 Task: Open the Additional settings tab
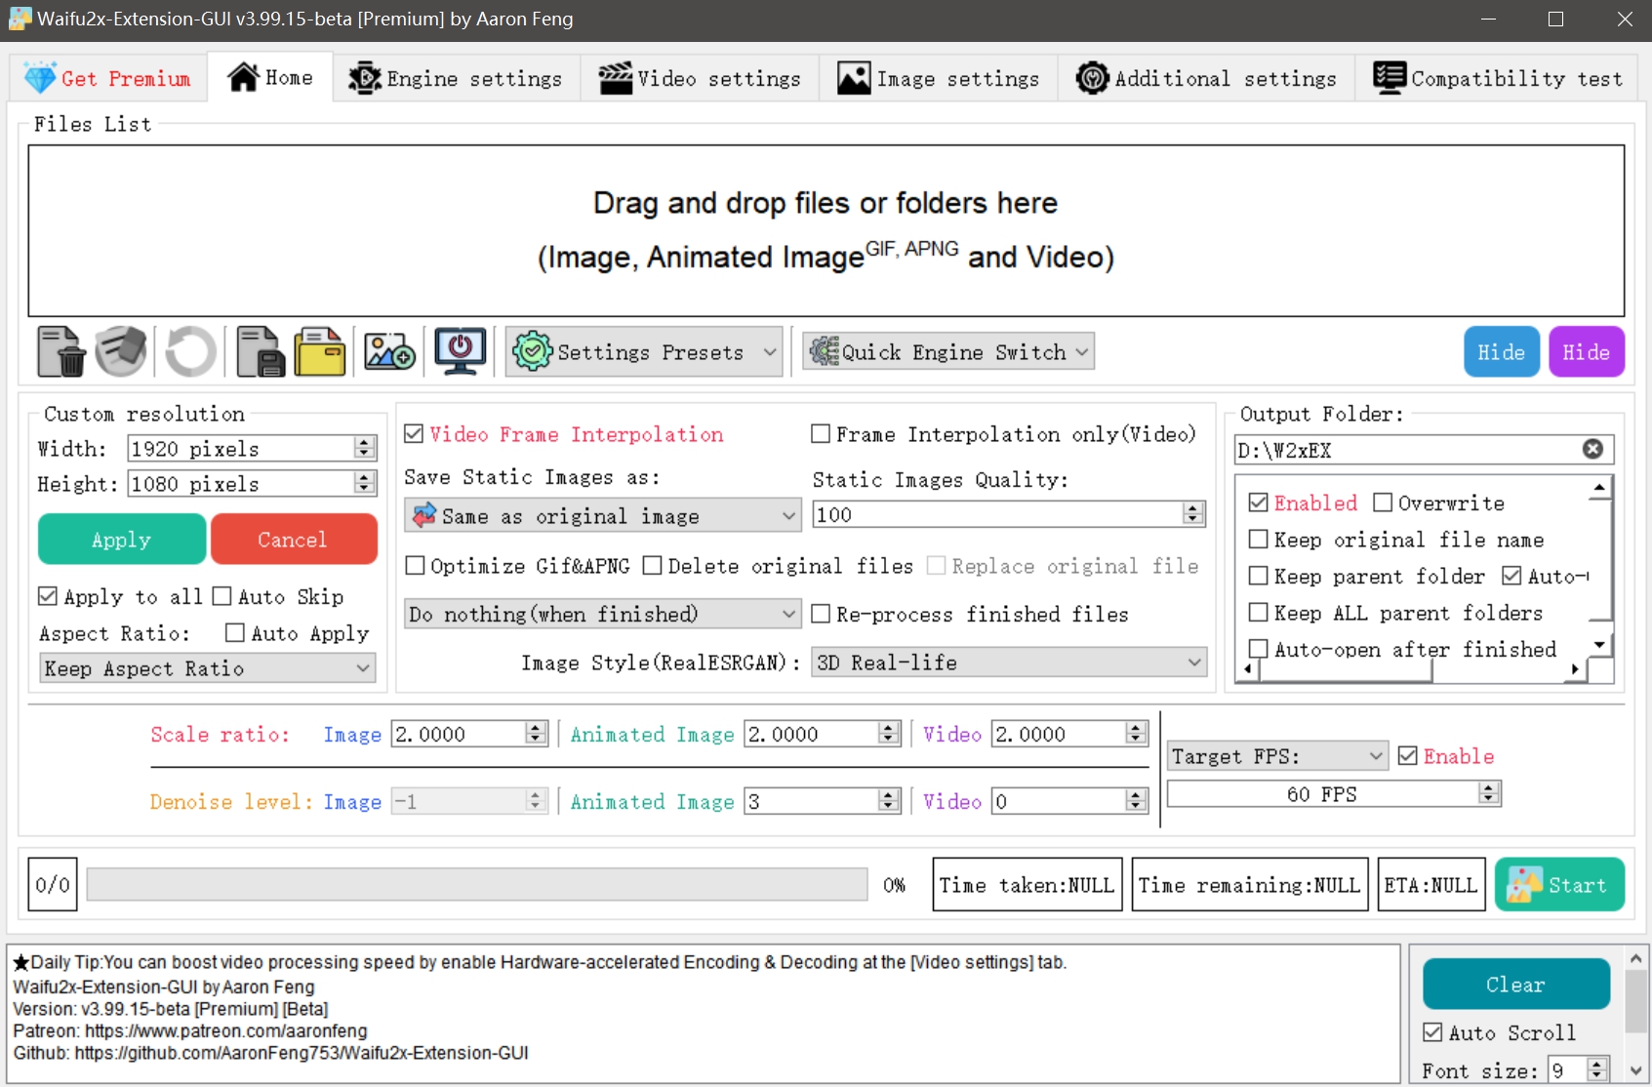(x=1206, y=78)
